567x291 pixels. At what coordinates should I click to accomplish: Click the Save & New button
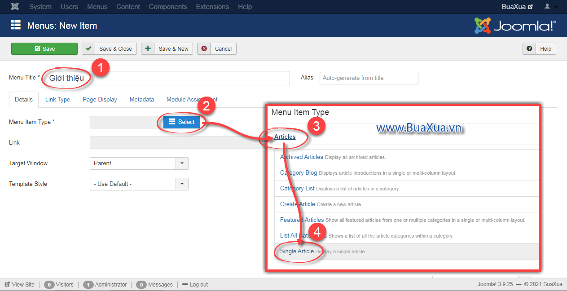point(167,49)
